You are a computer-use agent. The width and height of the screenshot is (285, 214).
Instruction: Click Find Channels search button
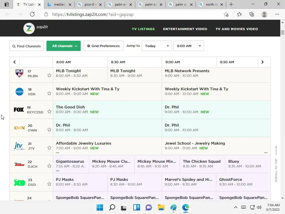[26, 46]
